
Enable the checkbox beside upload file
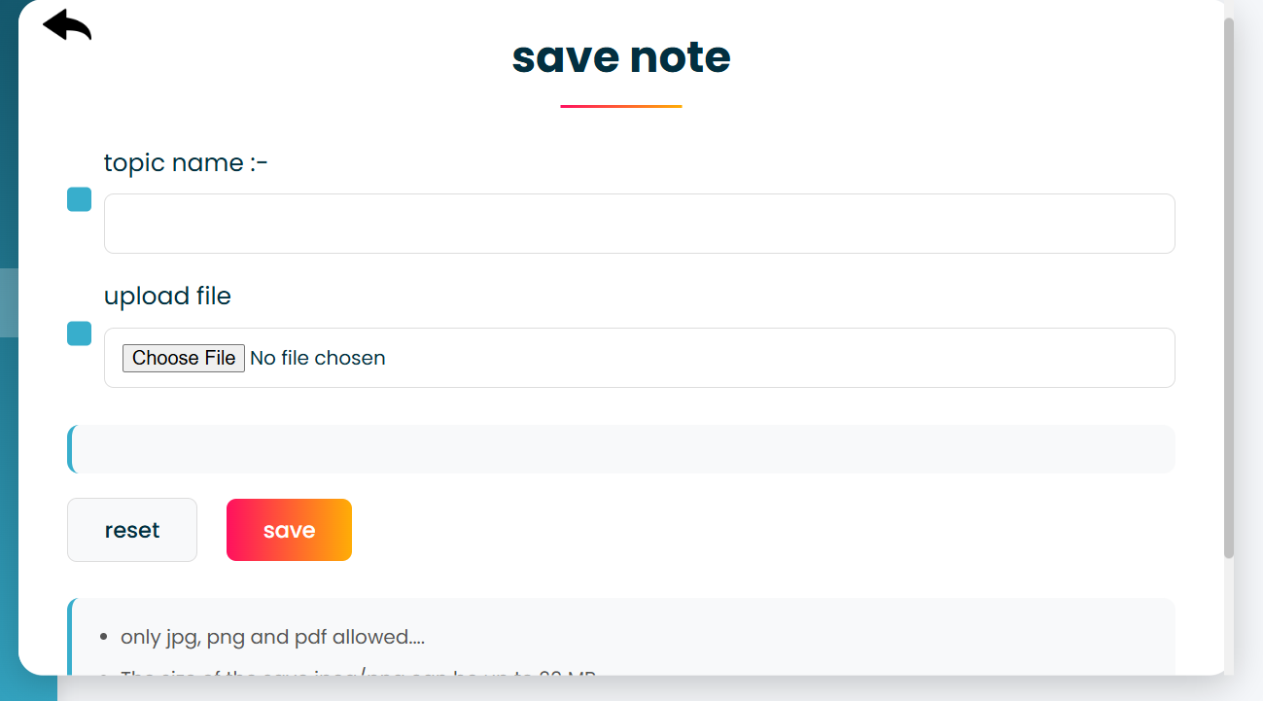pyautogui.click(x=78, y=333)
